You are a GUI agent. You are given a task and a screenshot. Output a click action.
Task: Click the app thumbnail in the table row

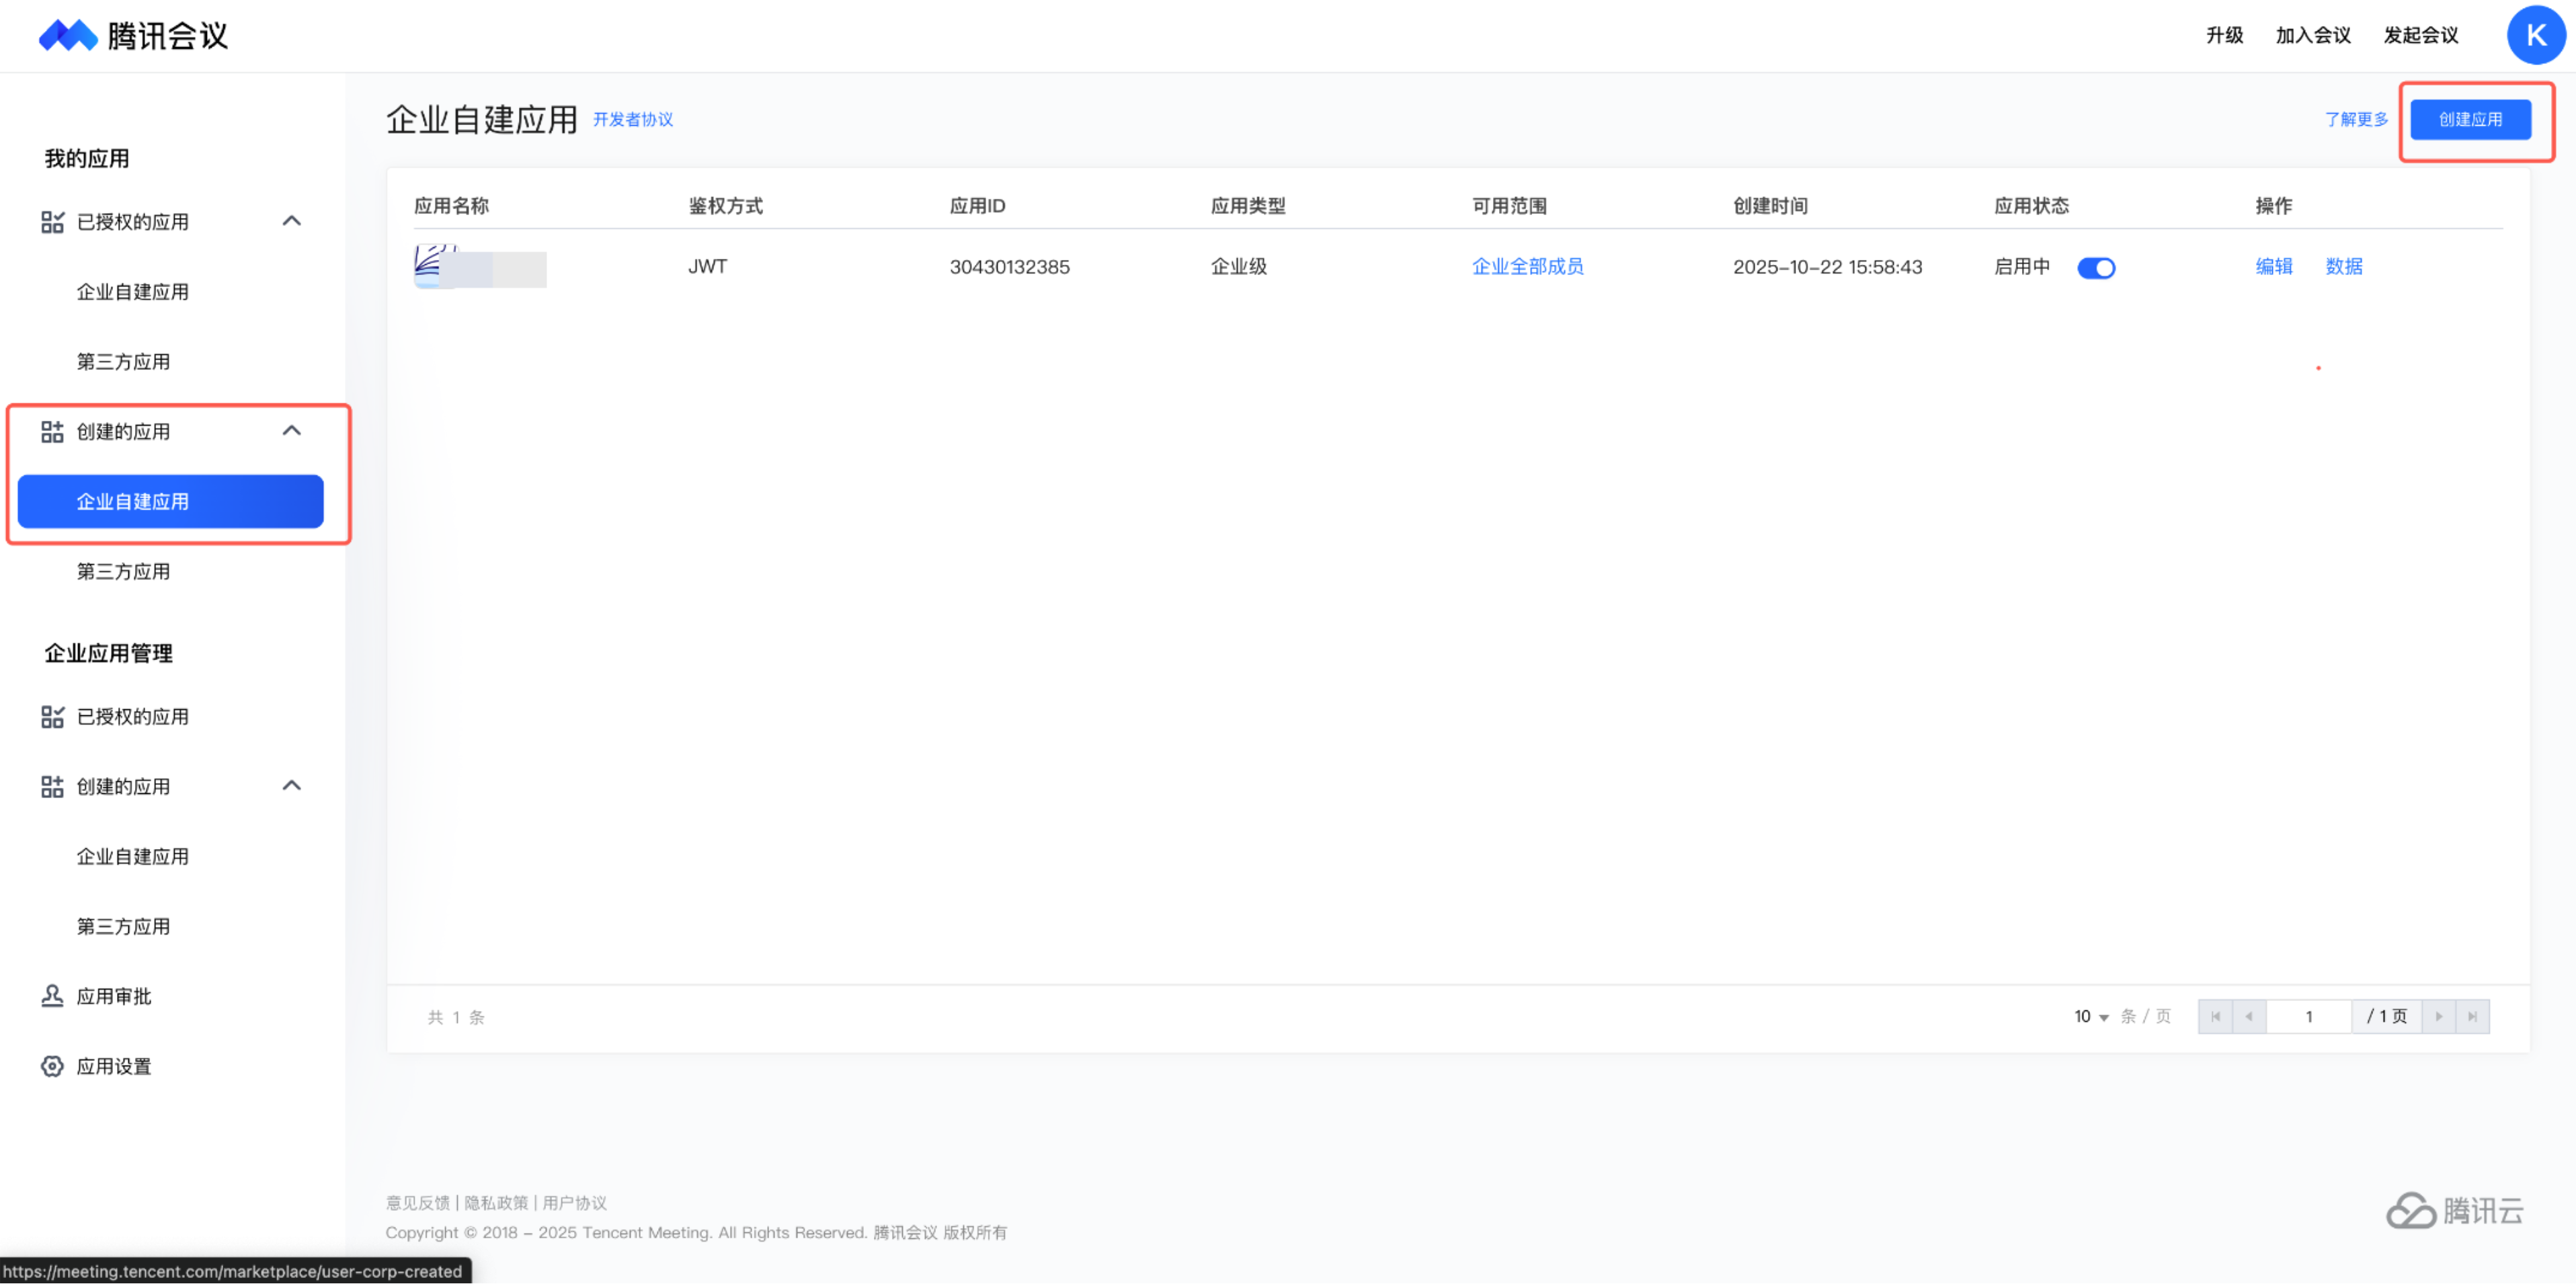point(435,266)
